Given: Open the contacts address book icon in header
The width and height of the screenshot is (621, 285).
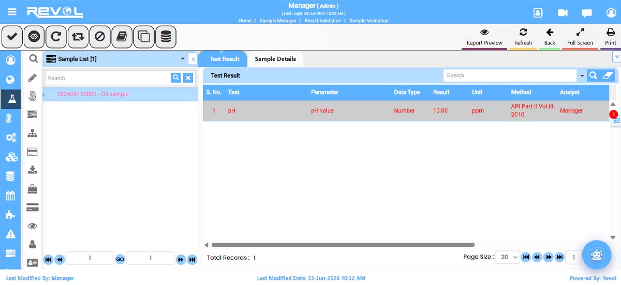Looking at the screenshot, I should pos(538,13).
